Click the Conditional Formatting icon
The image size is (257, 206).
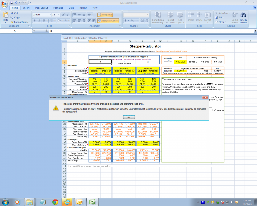pyautogui.click(x=157, y=14)
